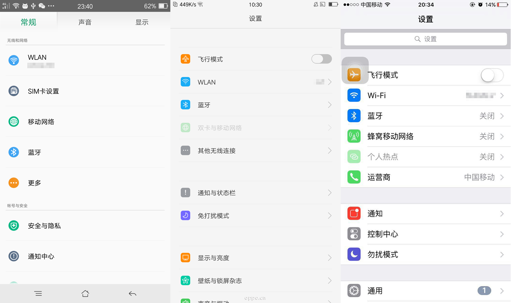Screen dimensions: 511x303
Task: Open 双卡与移动网络 row
Action: point(255,127)
